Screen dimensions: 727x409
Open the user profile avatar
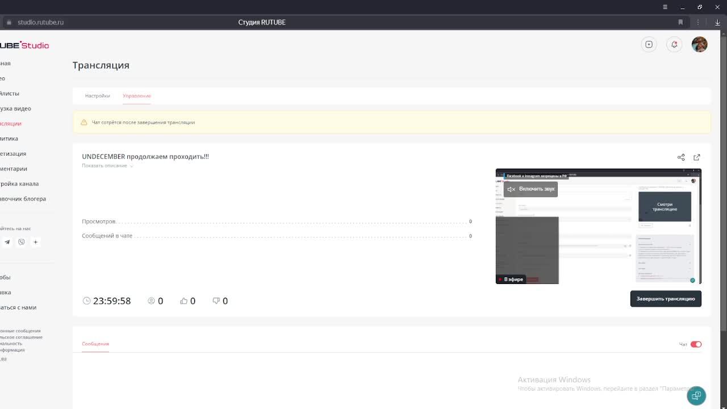[700, 44]
